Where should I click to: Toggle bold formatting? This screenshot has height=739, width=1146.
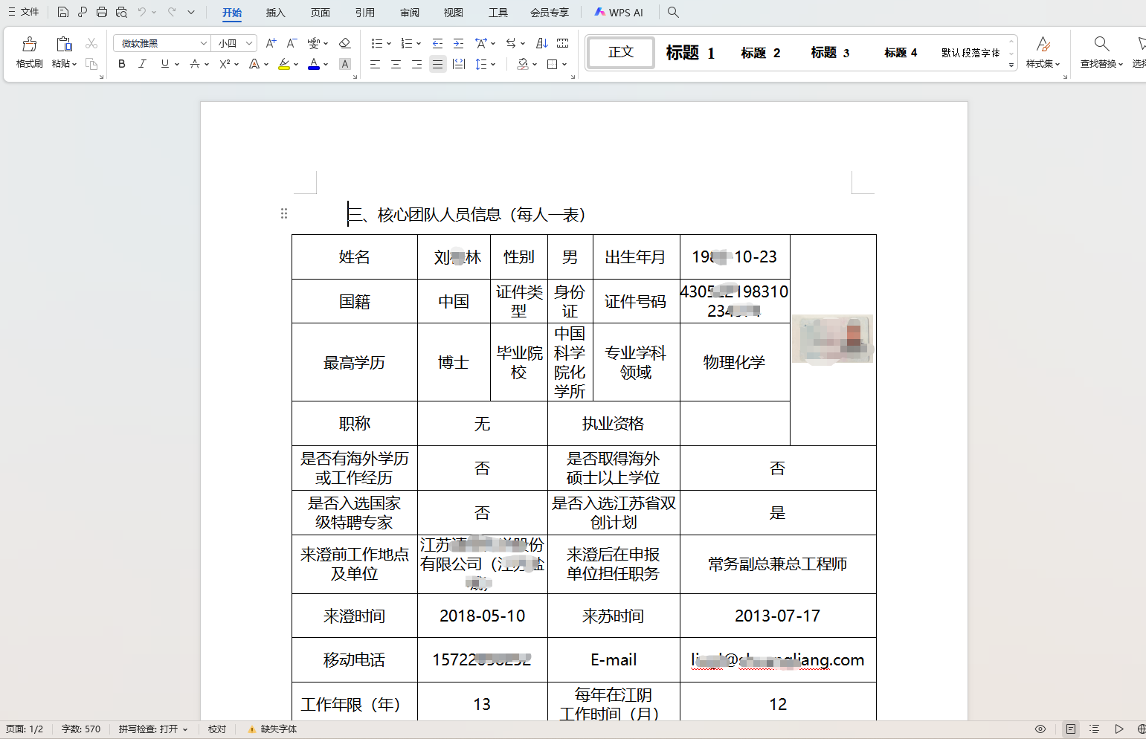(x=122, y=65)
